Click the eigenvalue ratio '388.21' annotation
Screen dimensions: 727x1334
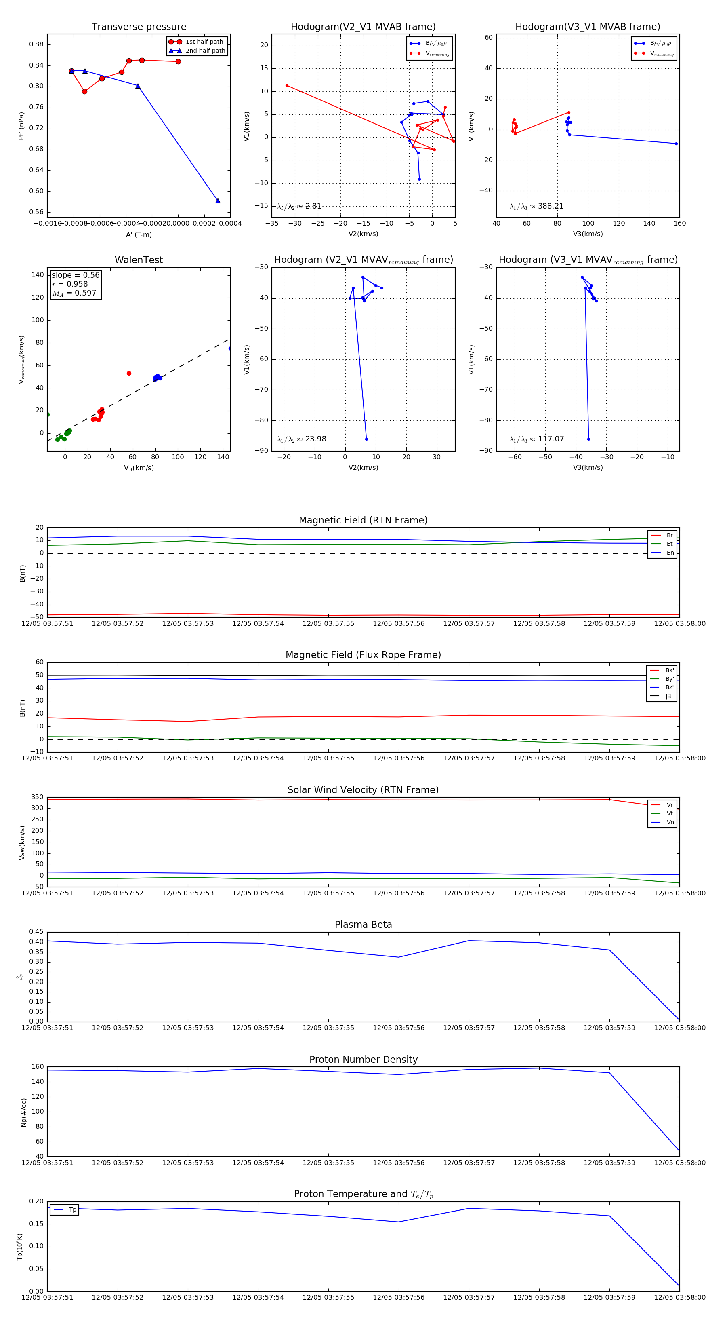click(537, 206)
